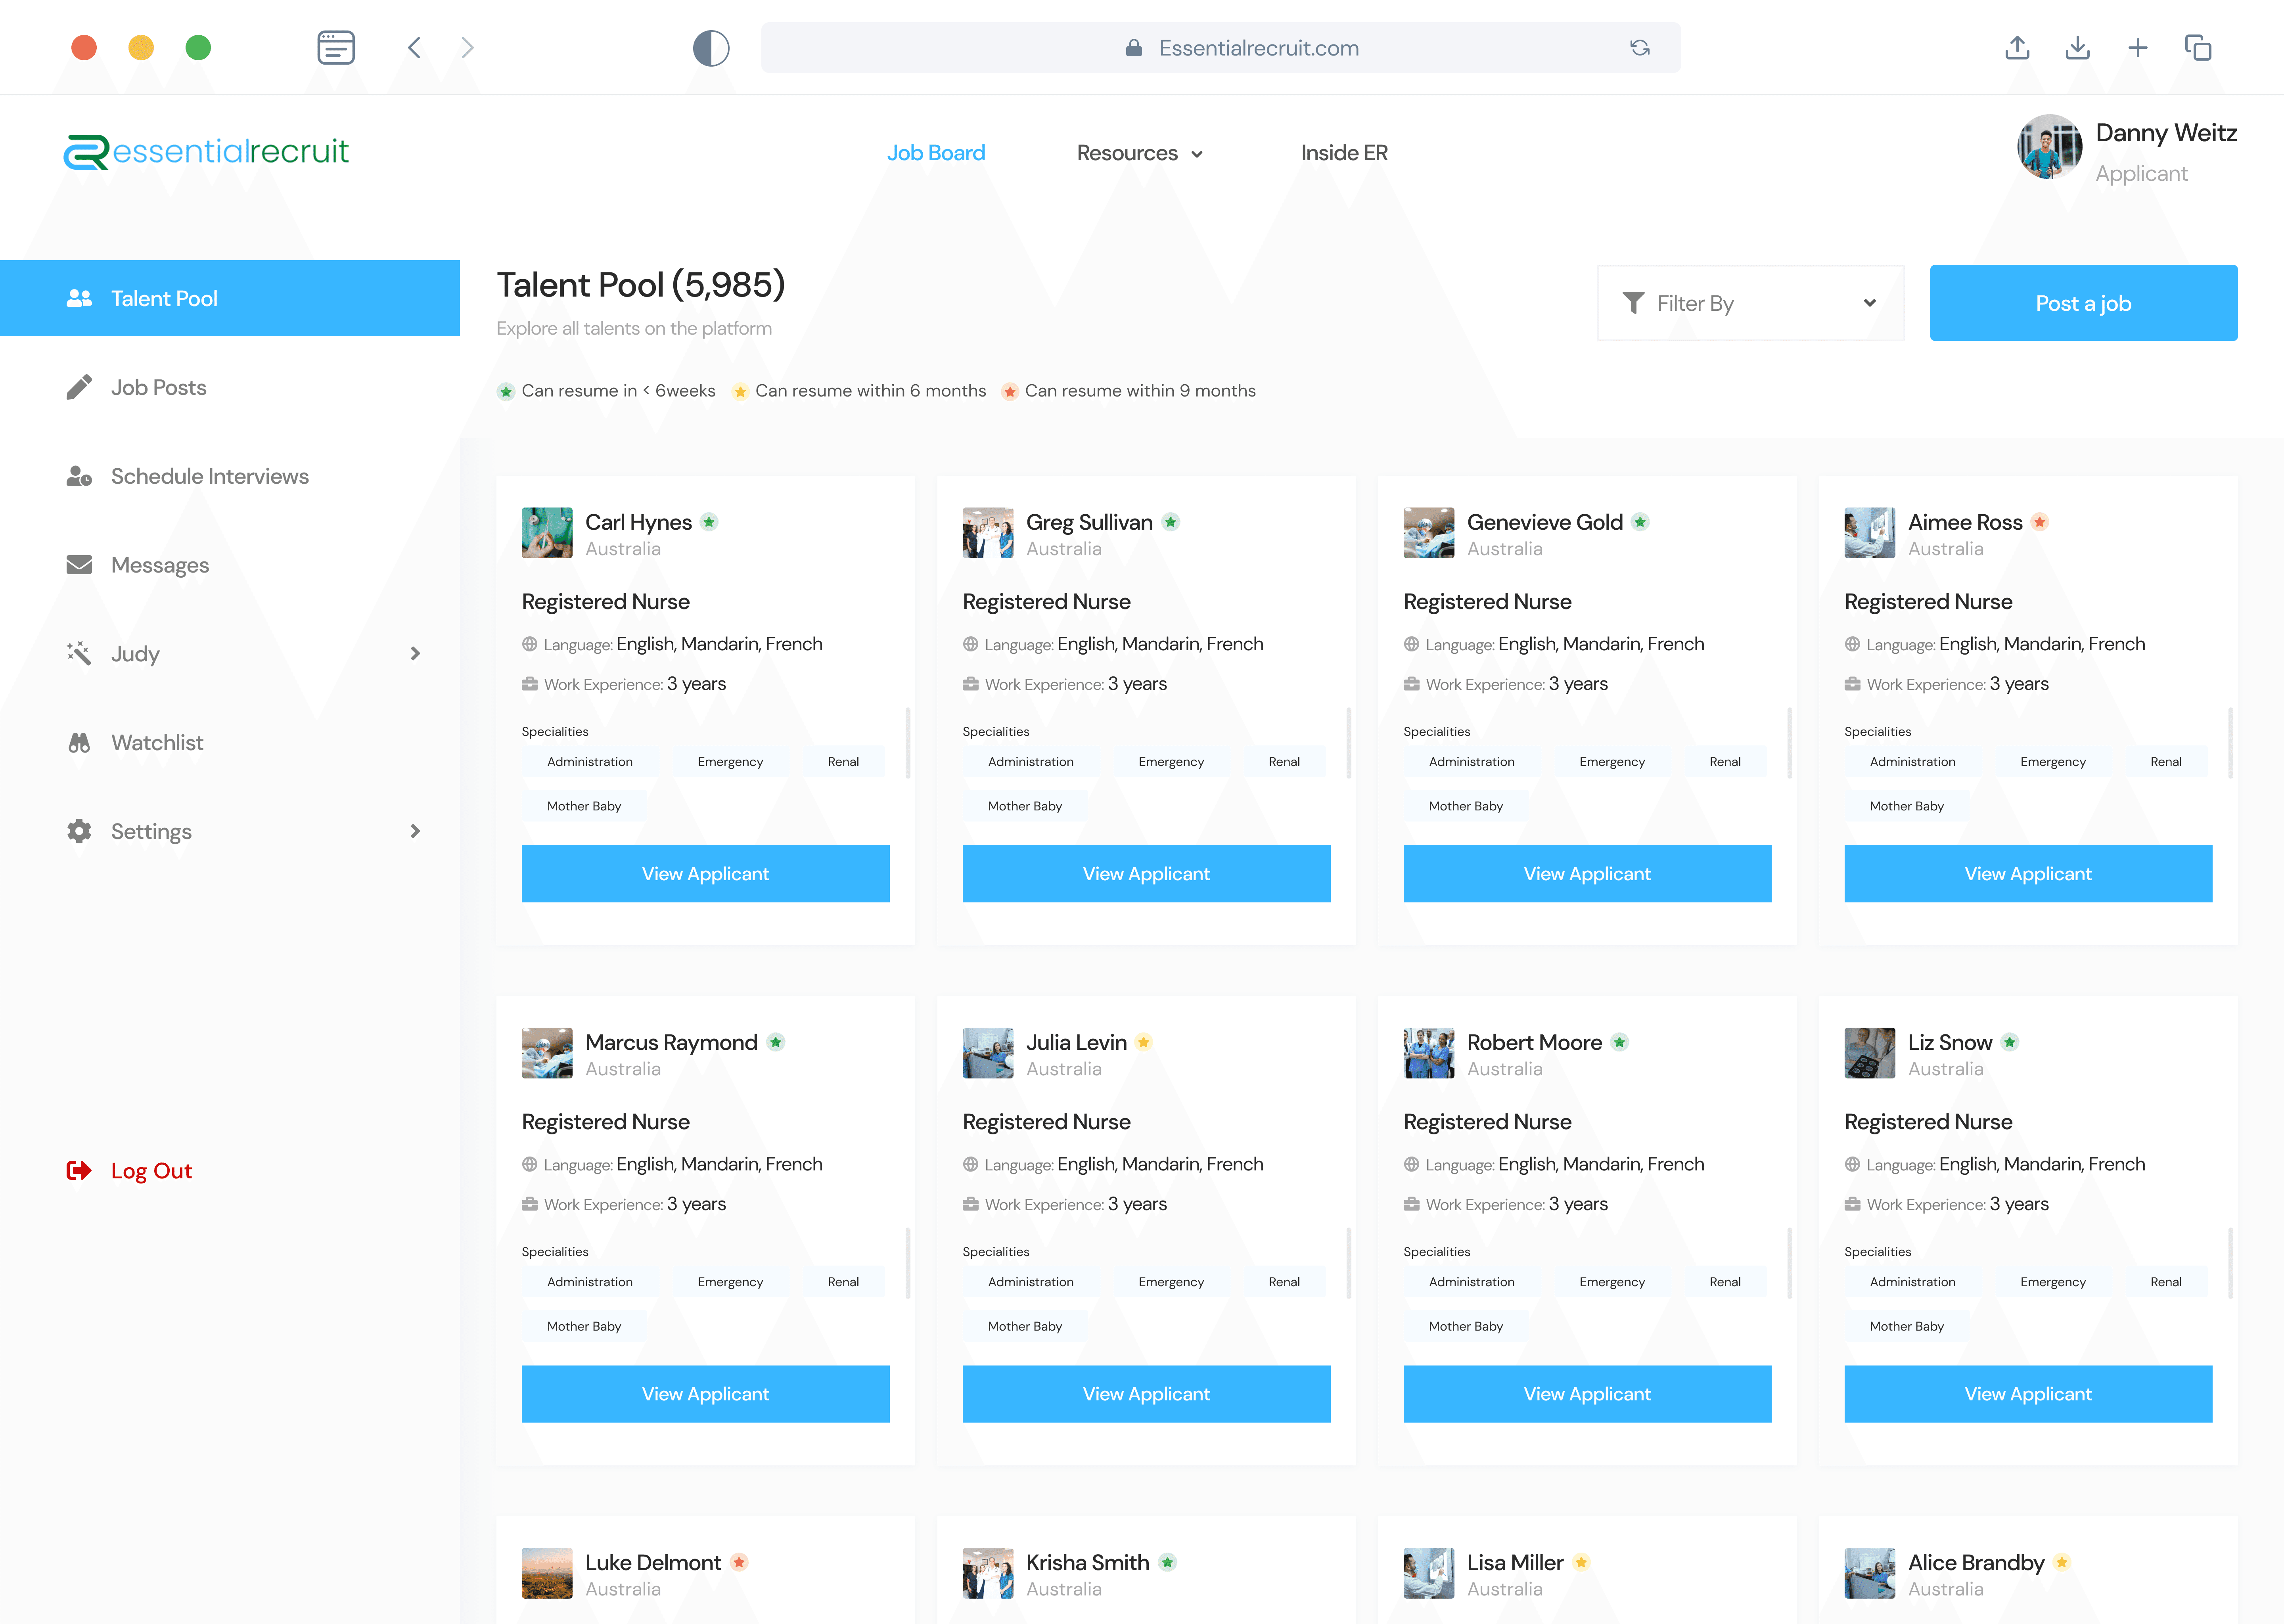Select Mother Baby tag on Genevieve Gold card

(x=1466, y=806)
